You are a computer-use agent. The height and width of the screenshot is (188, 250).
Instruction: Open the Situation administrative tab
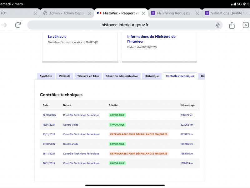pos(122,76)
